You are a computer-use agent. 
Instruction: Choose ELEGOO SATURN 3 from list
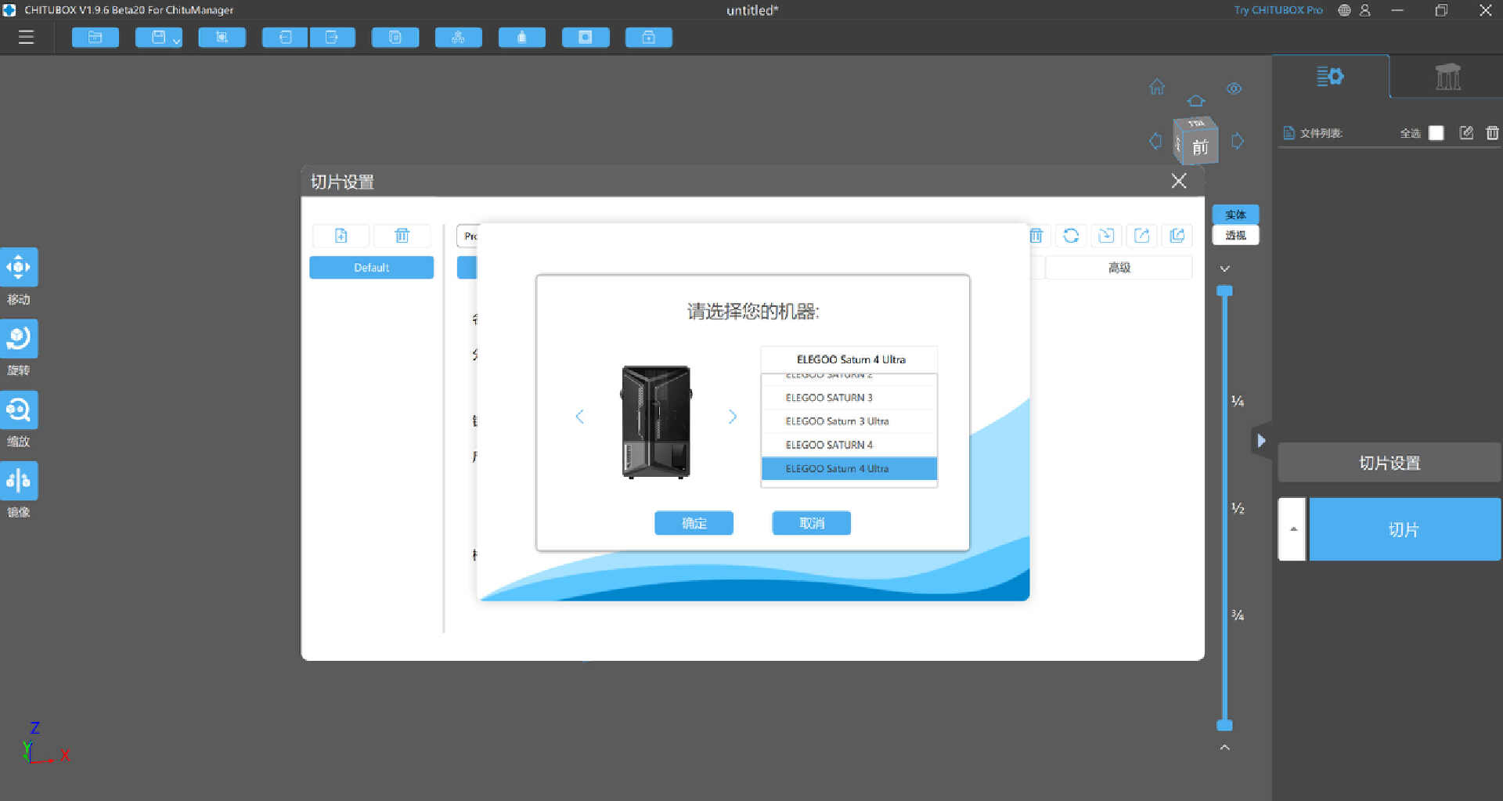click(x=849, y=398)
